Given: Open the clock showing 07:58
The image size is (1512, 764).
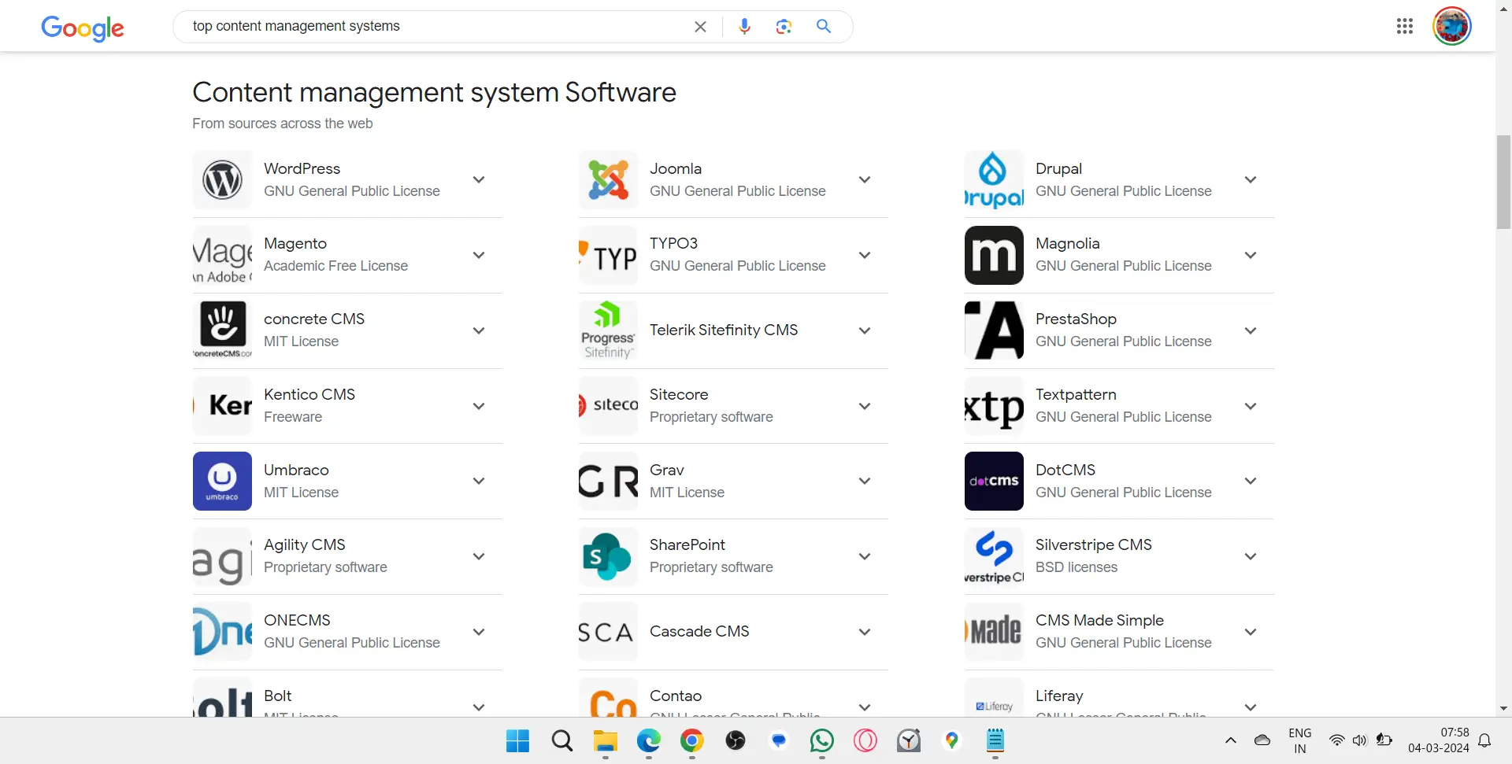Looking at the screenshot, I should (1439, 740).
